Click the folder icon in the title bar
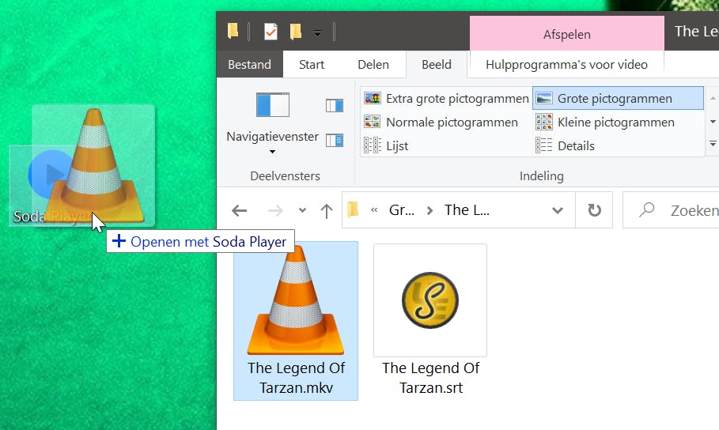Image resolution: width=719 pixels, height=430 pixels. pyautogui.click(x=233, y=31)
